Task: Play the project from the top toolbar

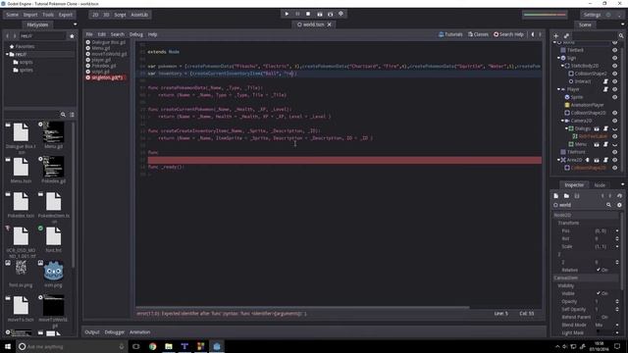Action: pyautogui.click(x=287, y=14)
